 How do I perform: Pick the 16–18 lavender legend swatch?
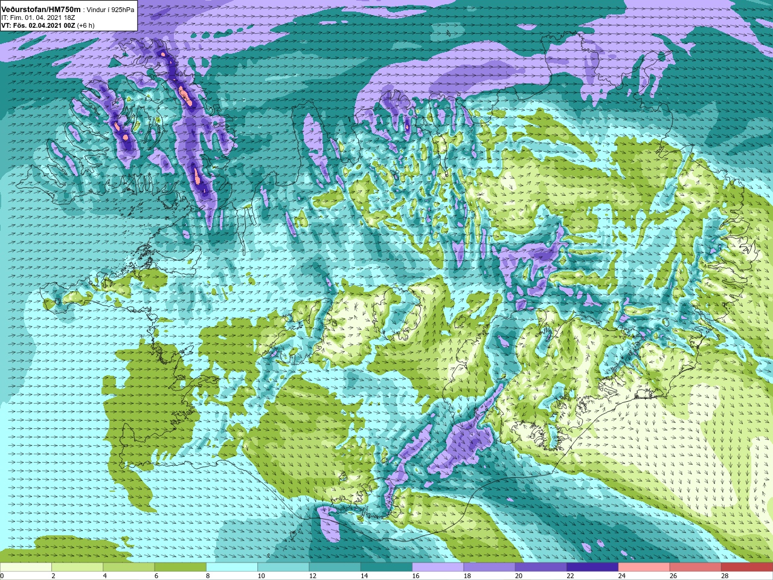click(438, 567)
